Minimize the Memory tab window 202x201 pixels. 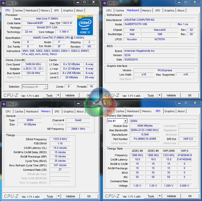(78, 103)
